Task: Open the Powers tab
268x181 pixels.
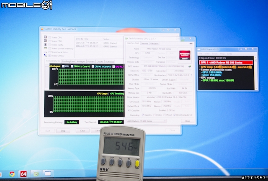Action: click(91, 61)
